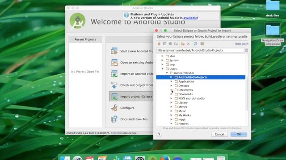Click OK to confirm import
The height and width of the screenshot is (160, 286).
(239, 134)
